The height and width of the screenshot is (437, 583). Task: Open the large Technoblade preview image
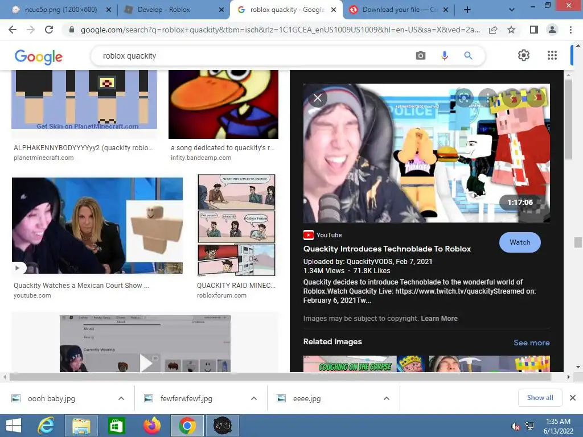point(426,153)
